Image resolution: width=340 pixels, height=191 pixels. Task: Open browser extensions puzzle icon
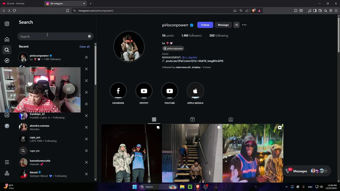(296, 11)
